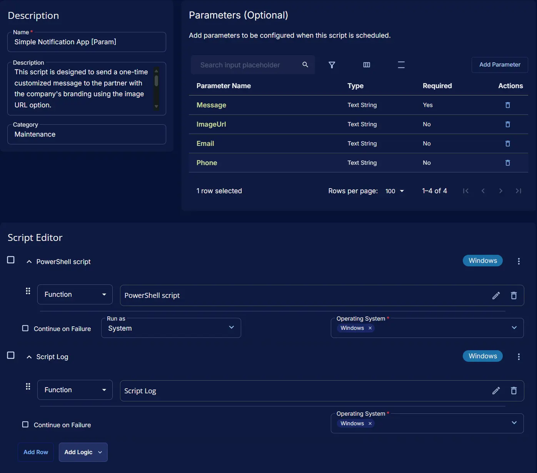Open Function dropdown for PowerShell script row

coord(75,294)
